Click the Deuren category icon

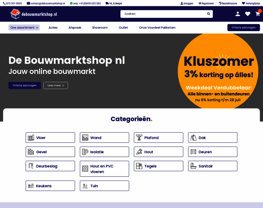(193, 152)
